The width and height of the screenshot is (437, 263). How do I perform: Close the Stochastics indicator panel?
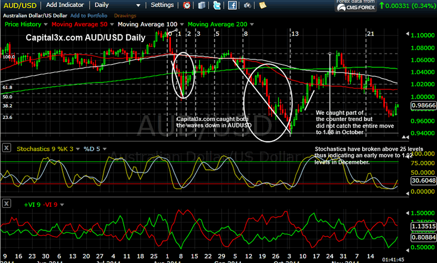pyautogui.click(x=7, y=148)
